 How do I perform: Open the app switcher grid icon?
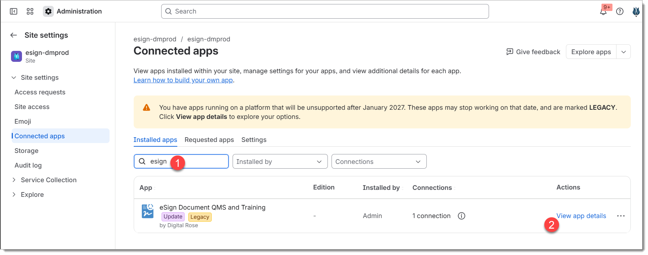tap(30, 11)
